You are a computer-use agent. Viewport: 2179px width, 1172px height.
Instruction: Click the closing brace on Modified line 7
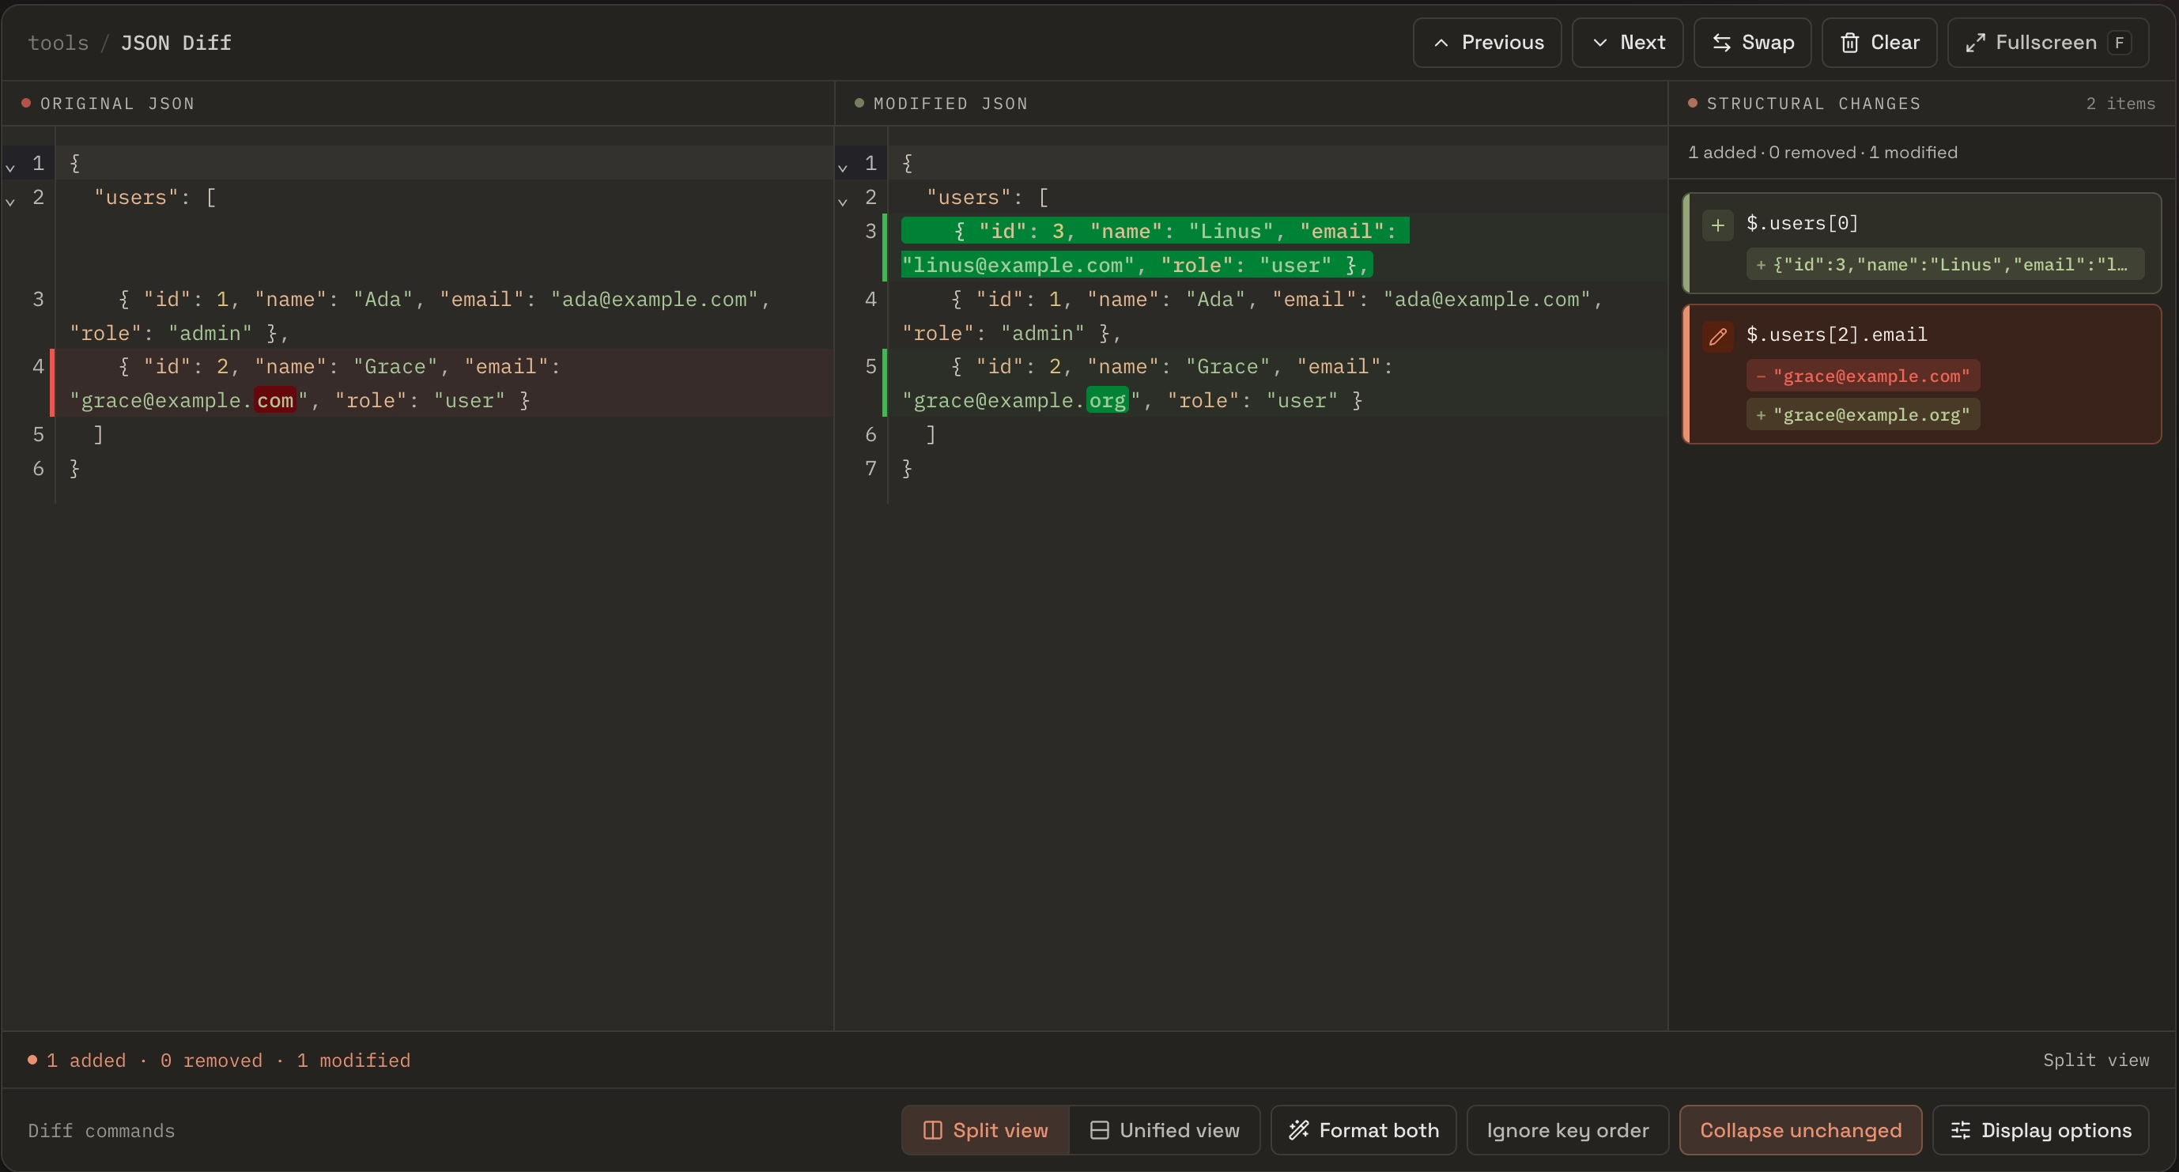907,468
